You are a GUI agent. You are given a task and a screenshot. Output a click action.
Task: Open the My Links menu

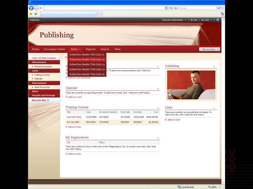click(x=207, y=20)
